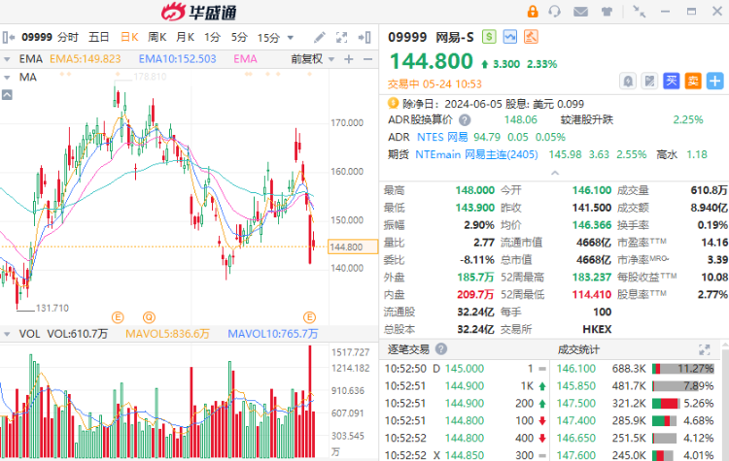Open the NTEmain 网易主连(2405) futures link
This screenshot has height=461, width=729.
click(476, 154)
